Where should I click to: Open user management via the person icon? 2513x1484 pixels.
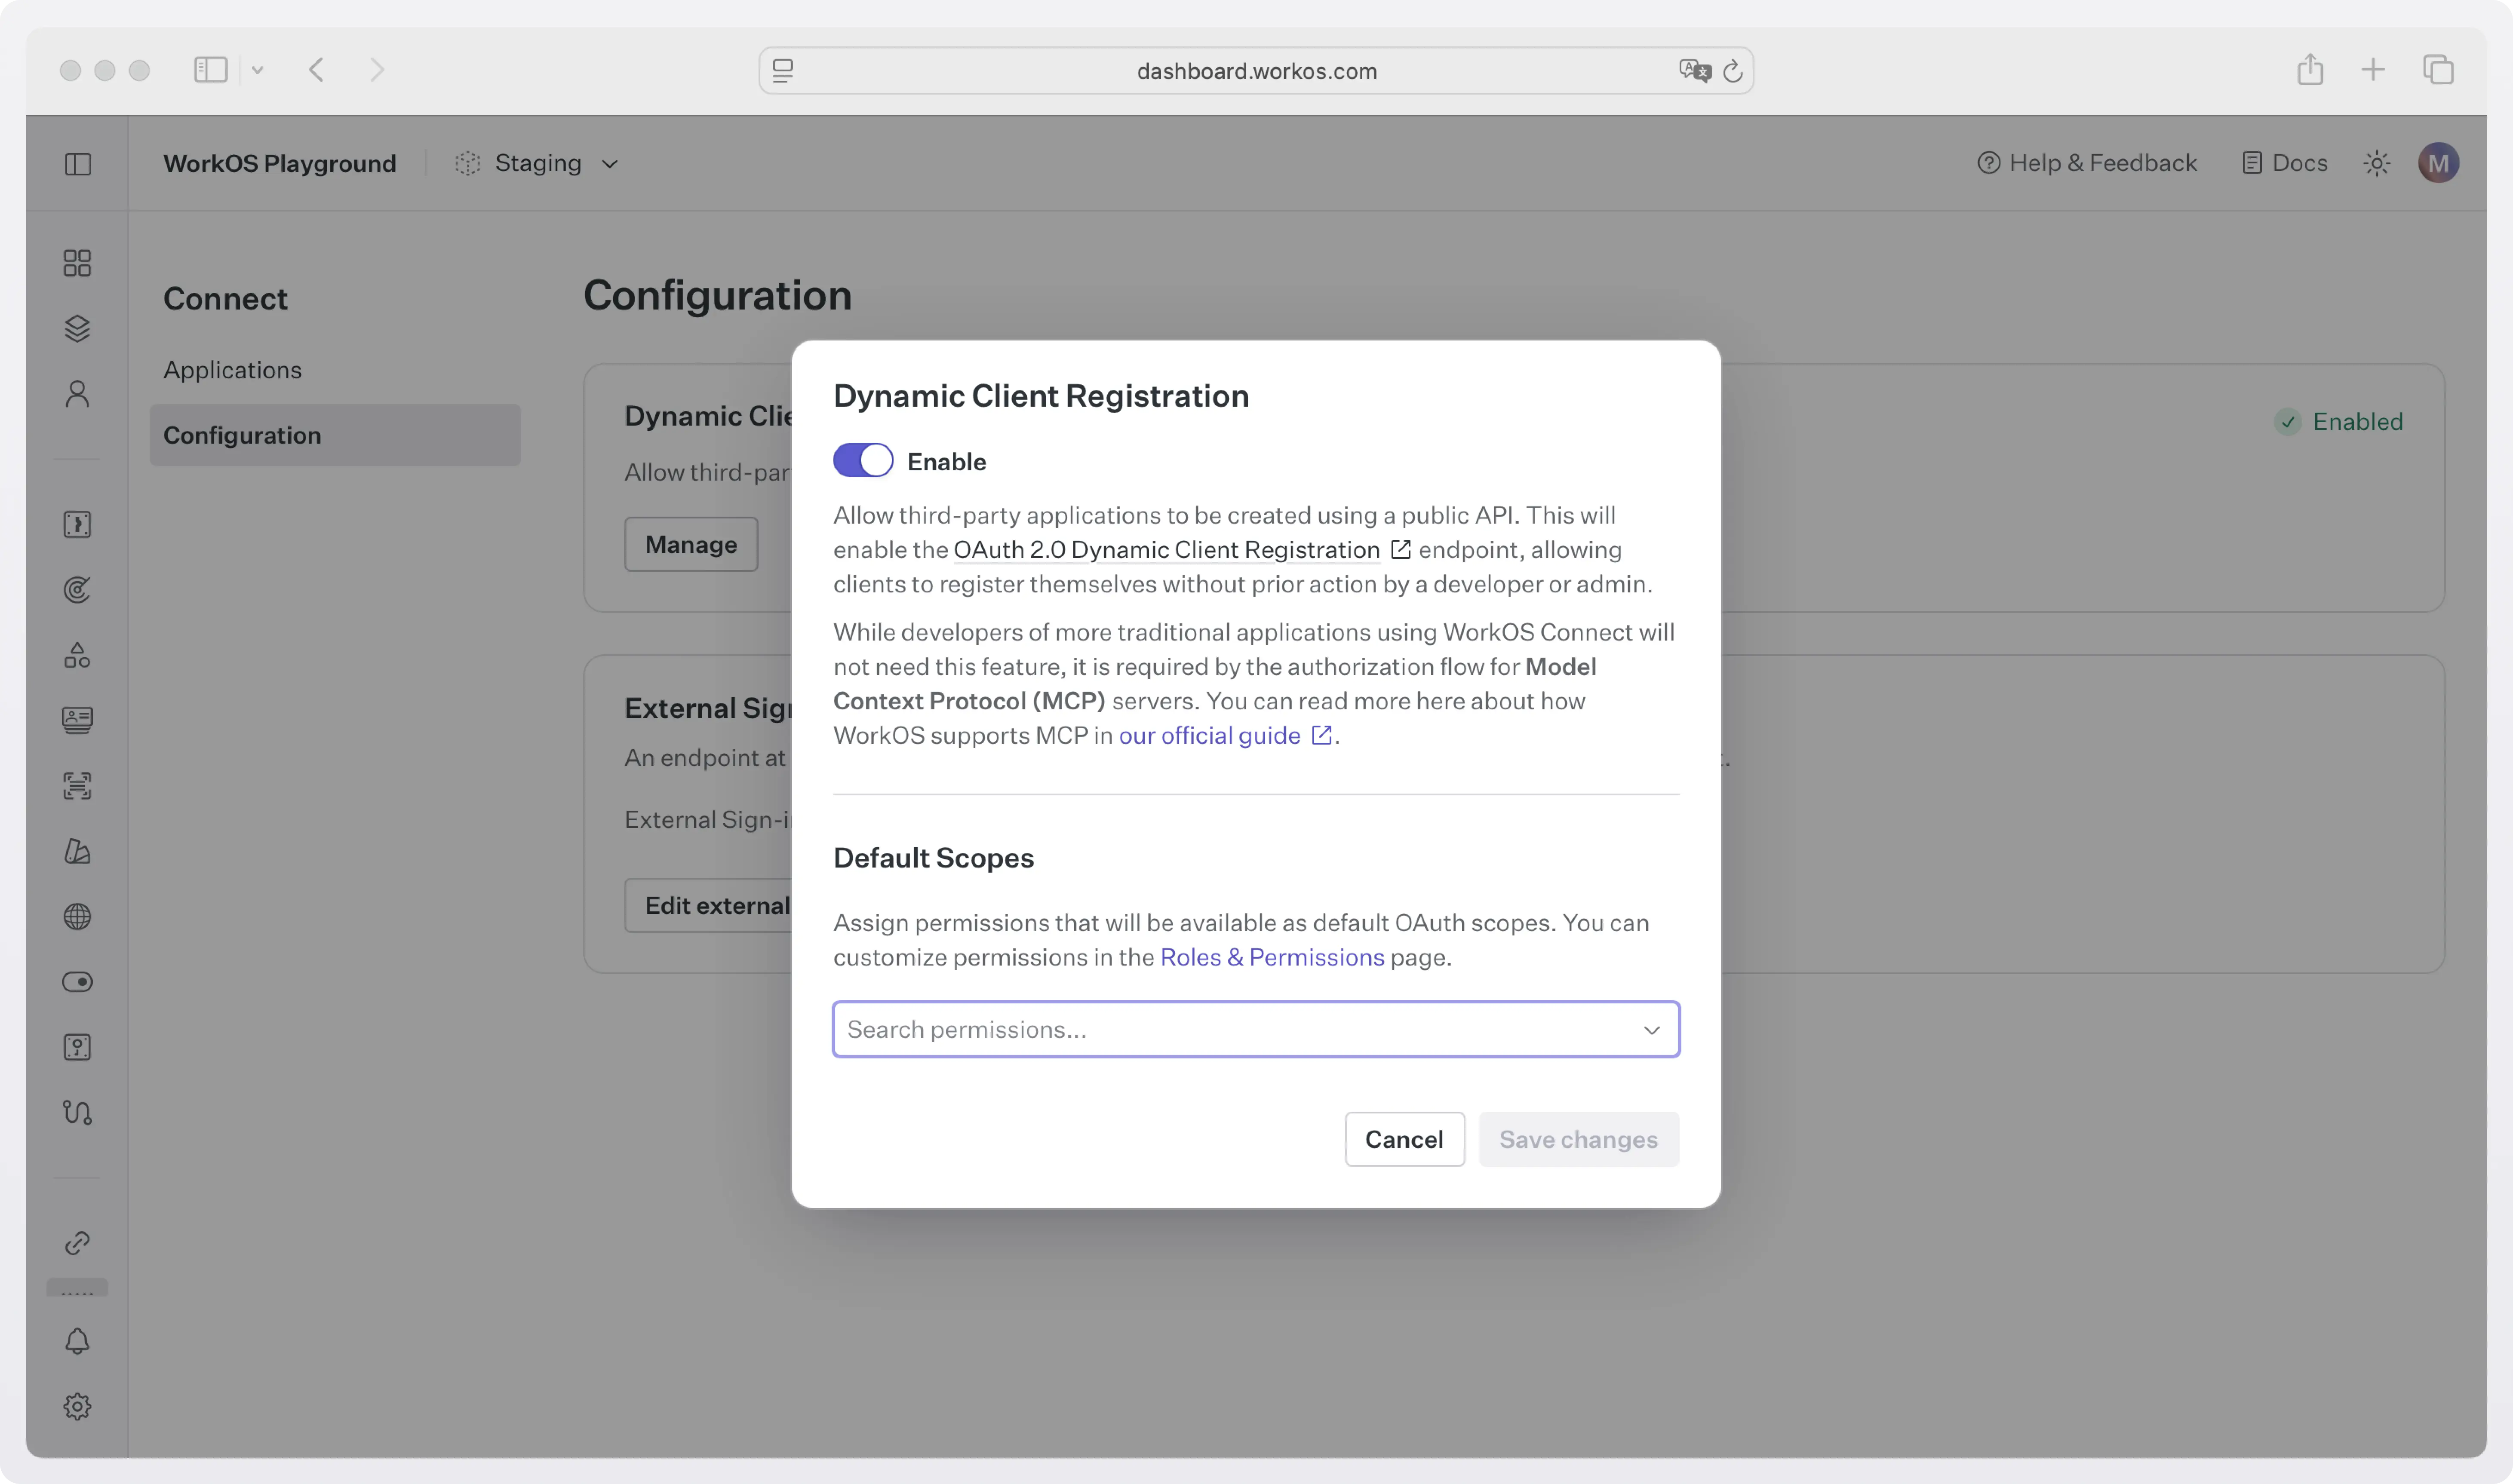[x=78, y=392]
